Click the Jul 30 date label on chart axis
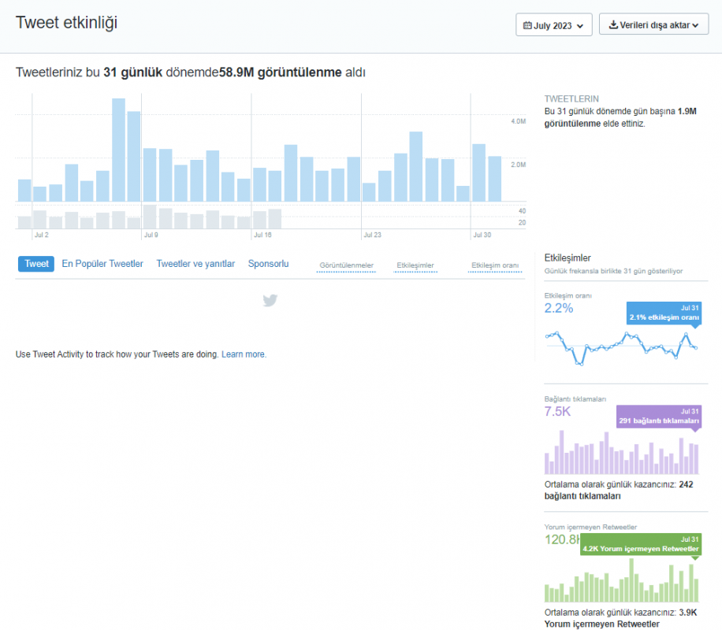The image size is (722, 630). (482, 235)
